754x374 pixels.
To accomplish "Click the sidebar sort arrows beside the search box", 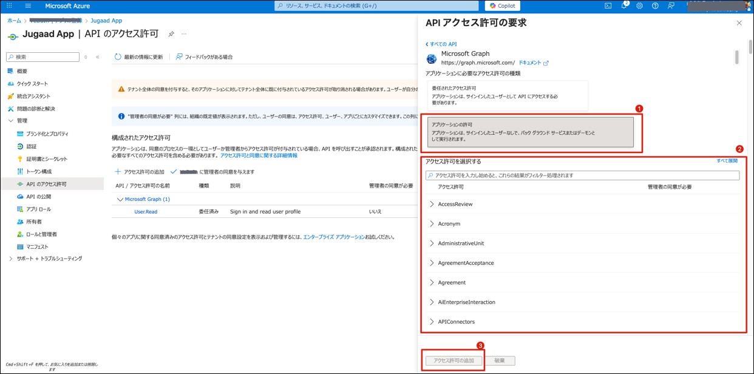I will click(86, 57).
